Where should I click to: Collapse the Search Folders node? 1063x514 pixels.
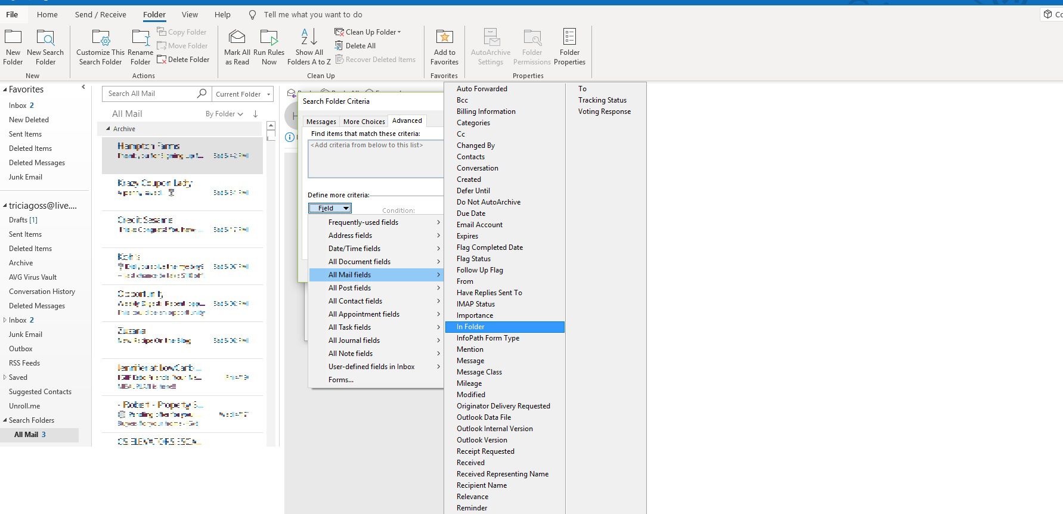5,420
